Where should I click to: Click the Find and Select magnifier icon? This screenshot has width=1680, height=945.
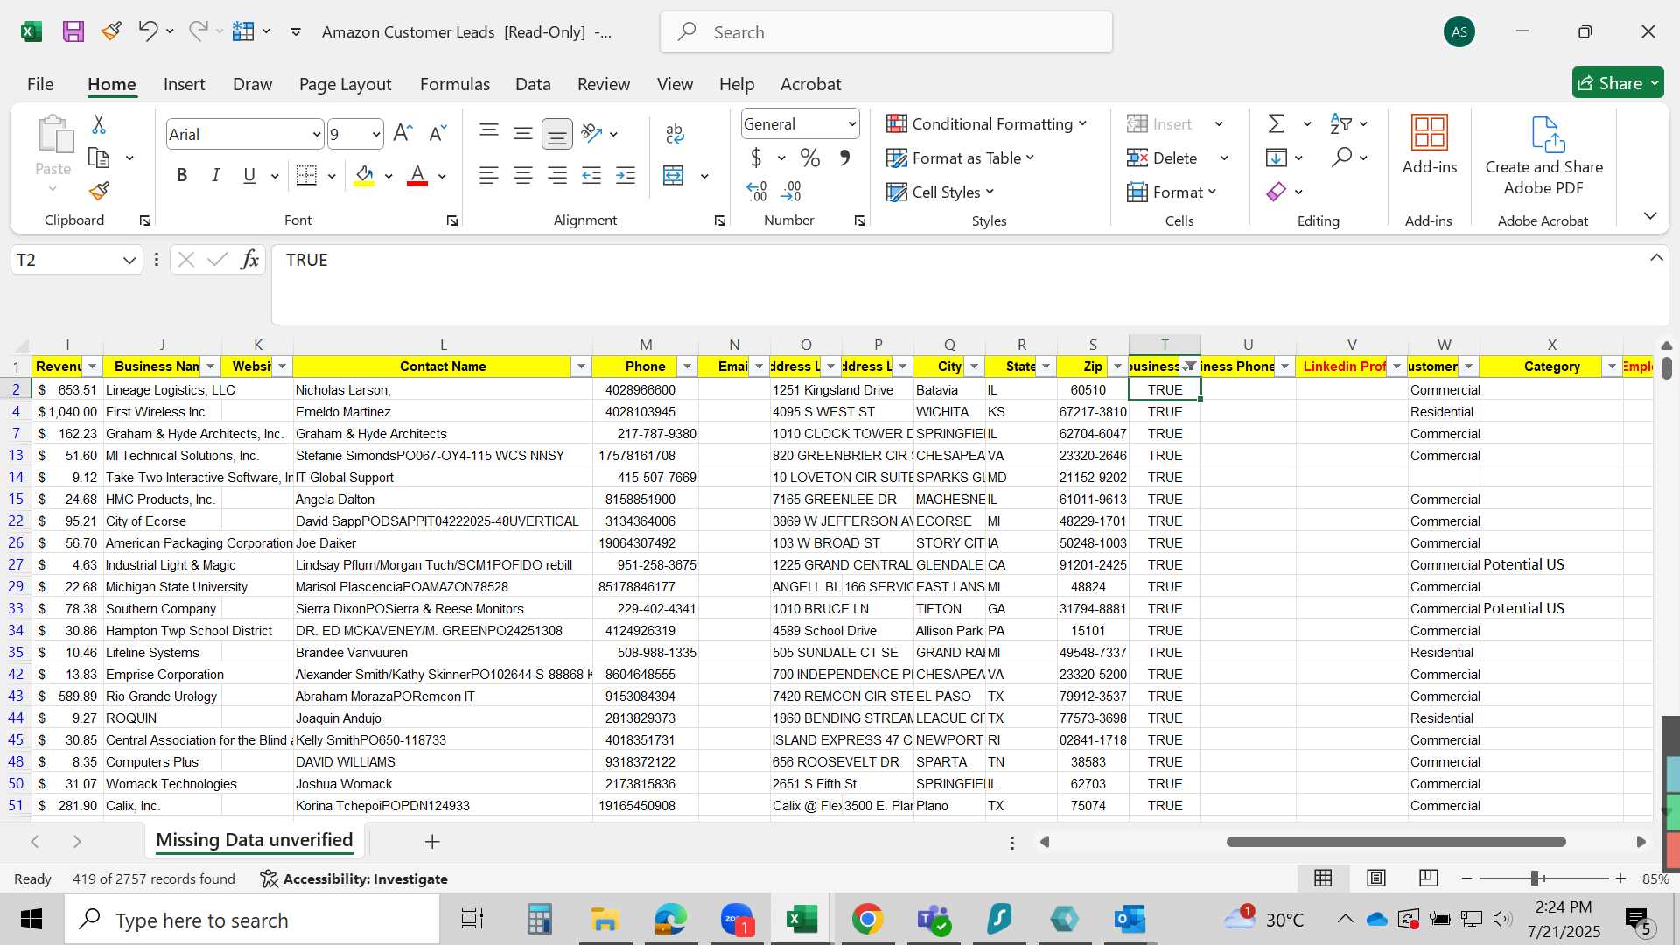click(x=1341, y=157)
